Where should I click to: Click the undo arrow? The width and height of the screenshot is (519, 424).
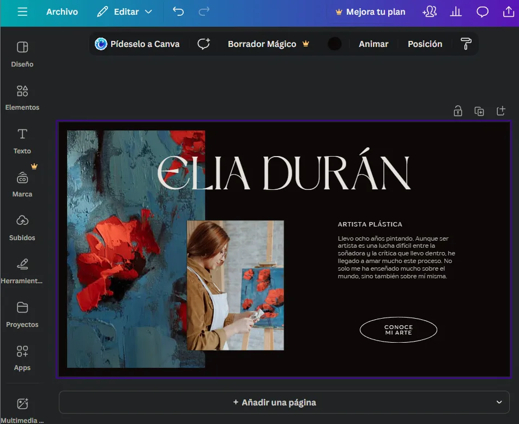[x=178, y=11]
